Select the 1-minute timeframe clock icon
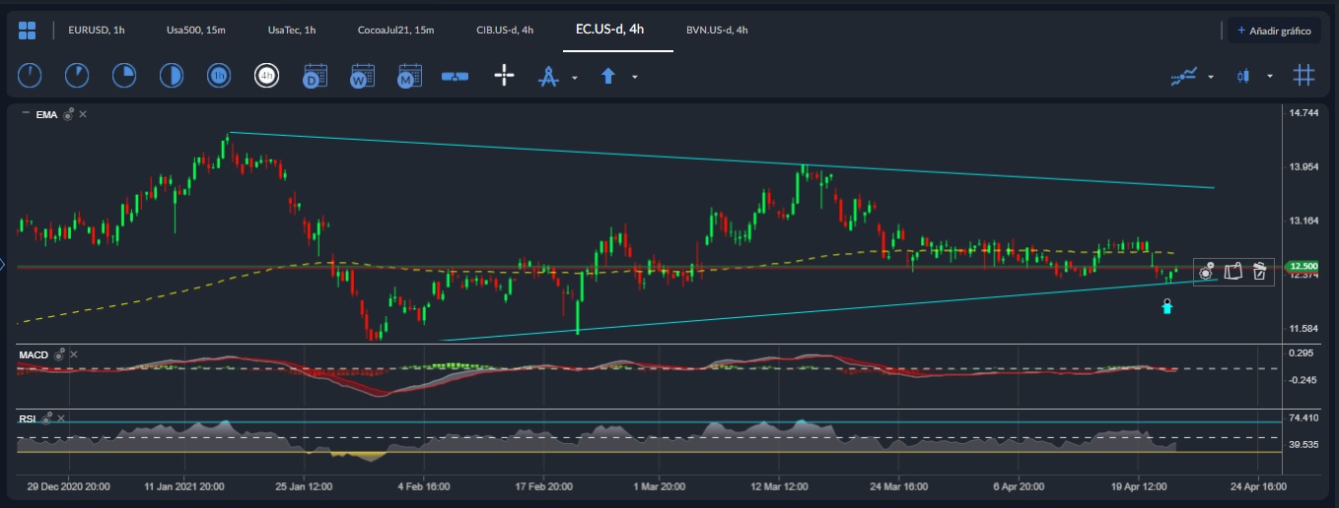 [30, 75]
